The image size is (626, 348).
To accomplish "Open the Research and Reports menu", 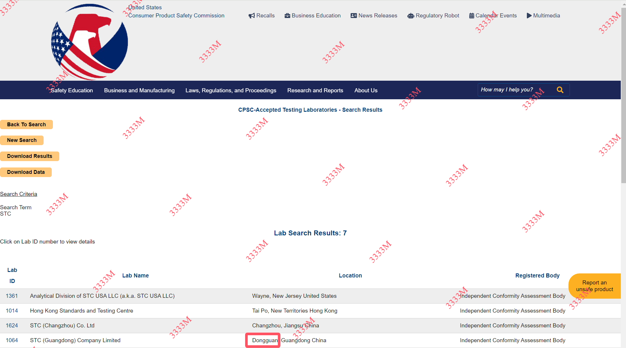I will click(315, 91).
